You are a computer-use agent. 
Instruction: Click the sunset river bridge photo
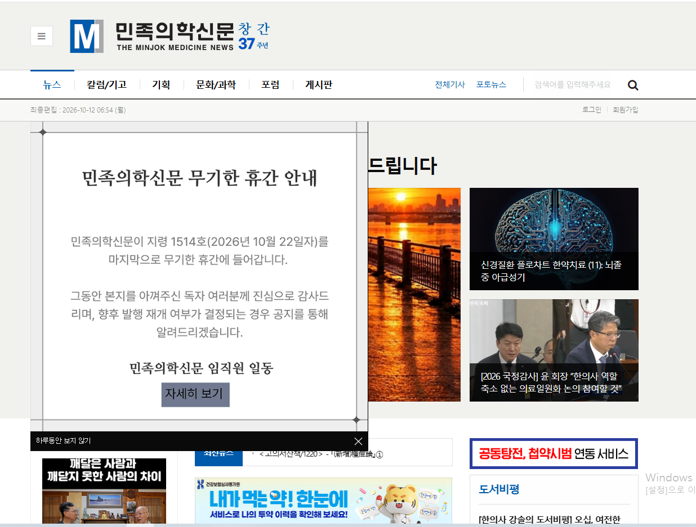[x=414, y=295]
